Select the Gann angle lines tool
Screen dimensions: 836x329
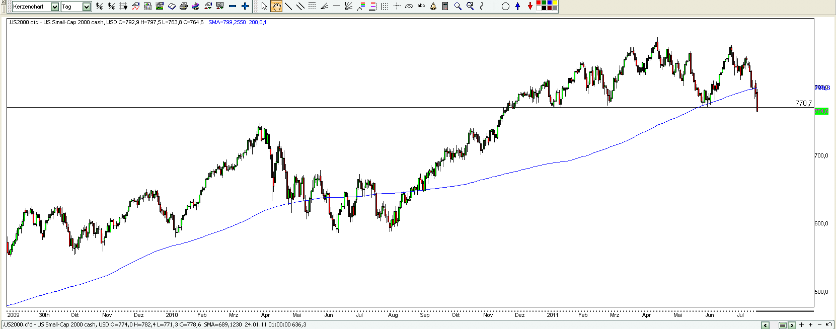point(325,7)
